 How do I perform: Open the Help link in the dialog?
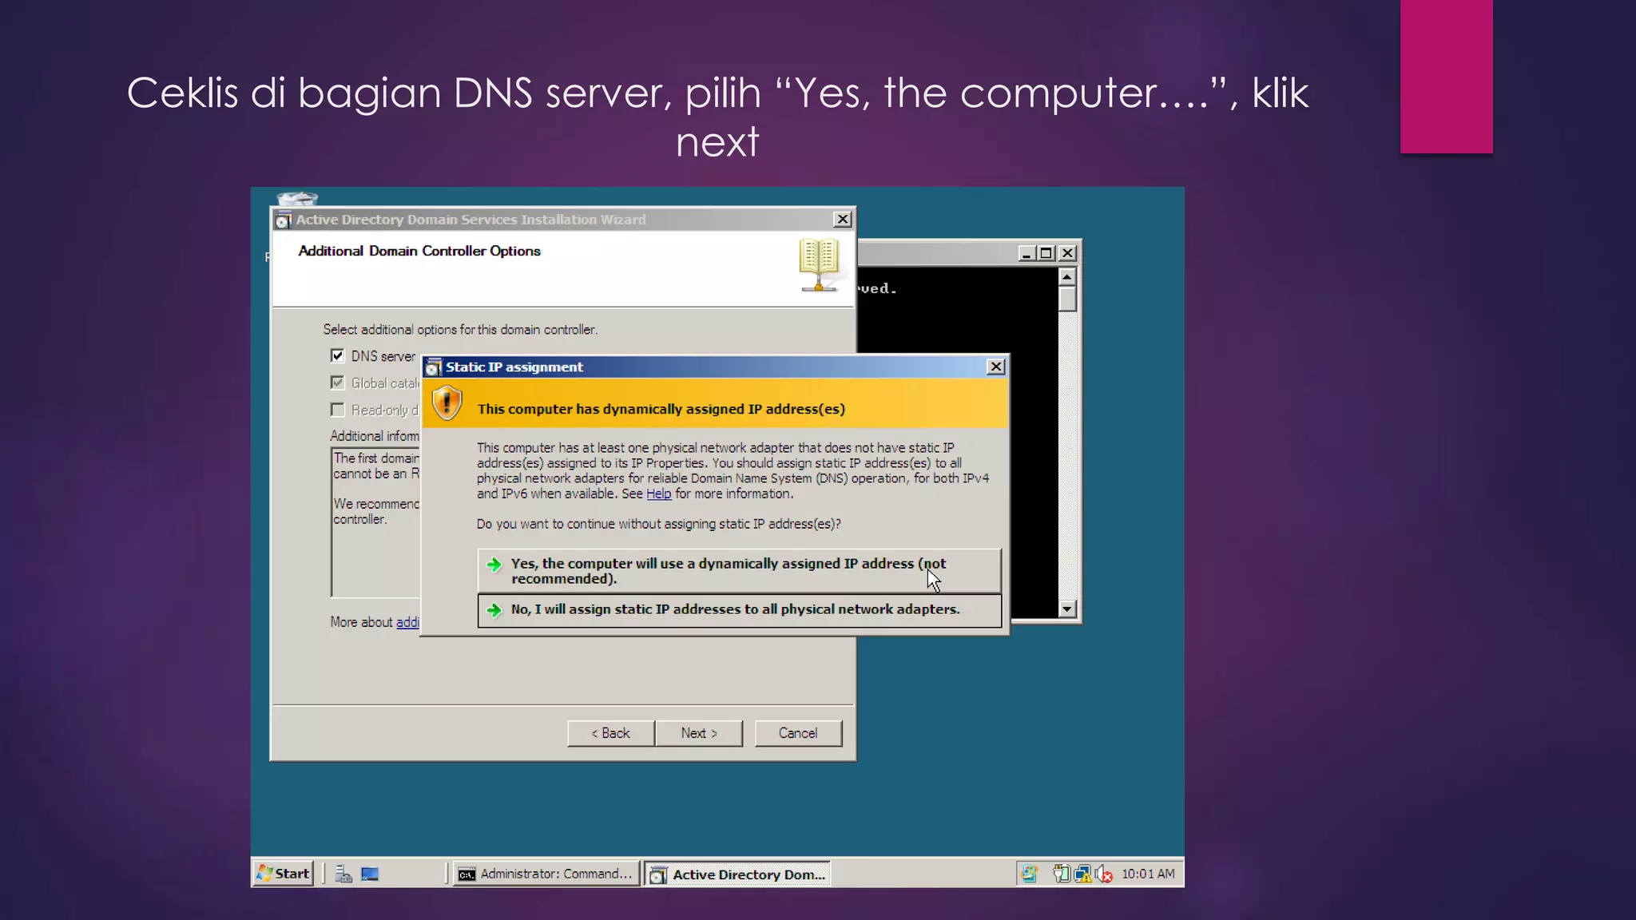(x=658, y=494)
